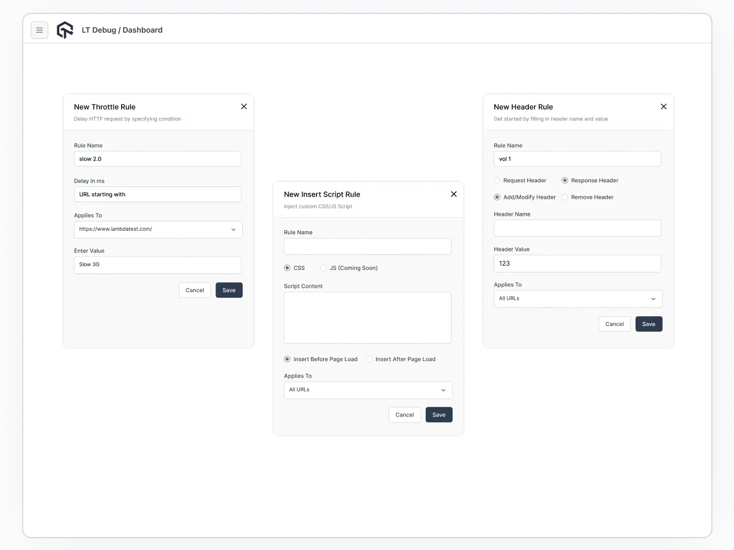Screen dimensions: 734x550
Task: Click Rule Name field containing vol 1
Action: (x=577, y=159)
